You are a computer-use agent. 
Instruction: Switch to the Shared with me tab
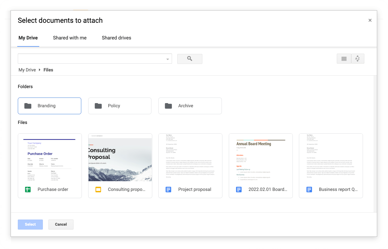70,38
